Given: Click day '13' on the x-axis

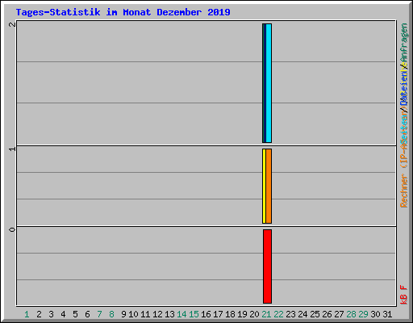Looking at the screenshot, I should pos(169,314).
